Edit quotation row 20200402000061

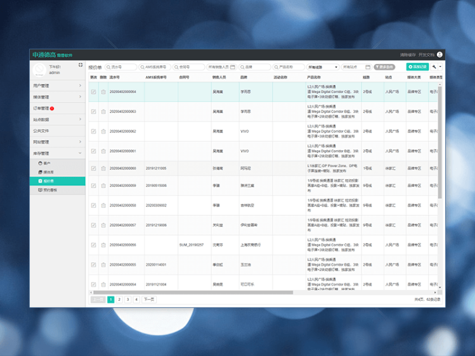coord(94,151)
